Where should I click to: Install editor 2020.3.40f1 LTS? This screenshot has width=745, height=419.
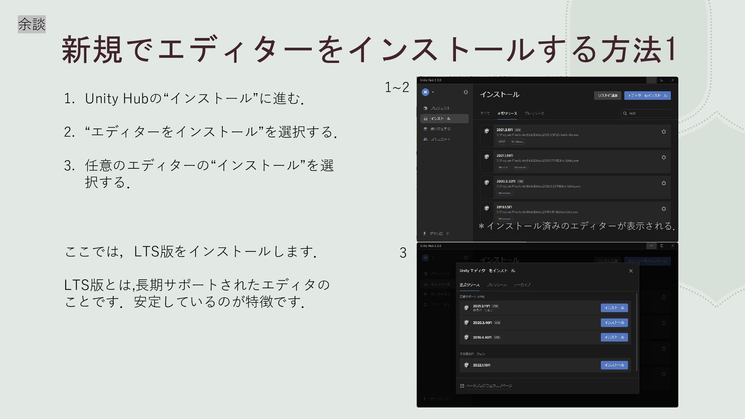(614, 322)
